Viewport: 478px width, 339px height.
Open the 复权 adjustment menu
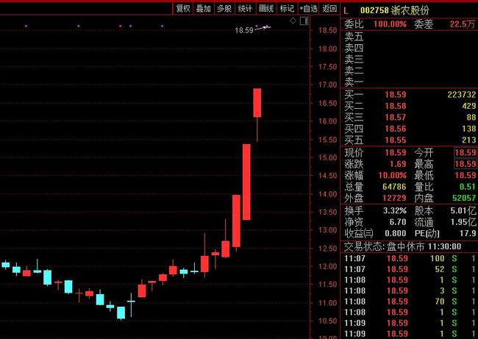(183, 9)
